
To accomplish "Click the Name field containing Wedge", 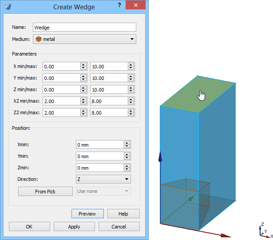I will point(84,28).
